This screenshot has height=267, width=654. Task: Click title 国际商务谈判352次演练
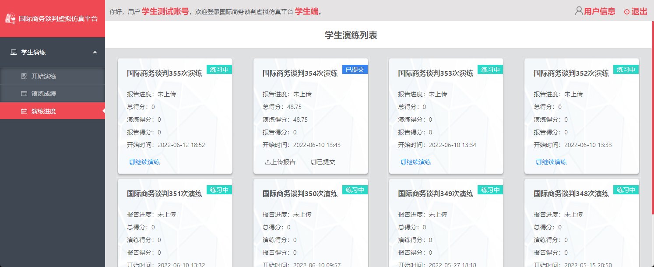pyautogui.click(x=571, y=74)
